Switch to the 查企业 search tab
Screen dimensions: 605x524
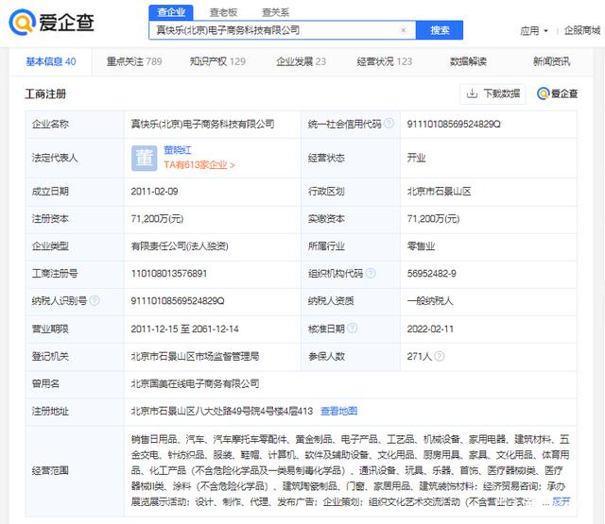(x=171, y=12)
